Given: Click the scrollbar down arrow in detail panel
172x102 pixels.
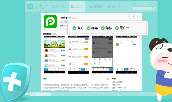Looking at the screenshot, I should tap(141, 90).
